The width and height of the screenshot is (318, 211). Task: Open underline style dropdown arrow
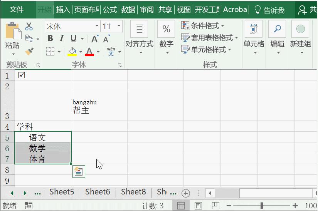click(x=82, y=39)
